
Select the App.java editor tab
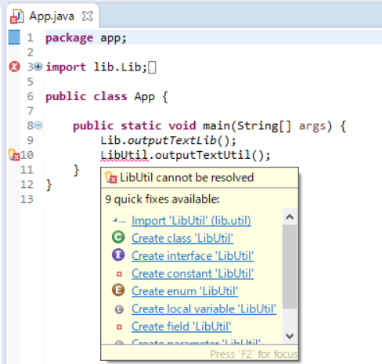(x=52, y=16)
